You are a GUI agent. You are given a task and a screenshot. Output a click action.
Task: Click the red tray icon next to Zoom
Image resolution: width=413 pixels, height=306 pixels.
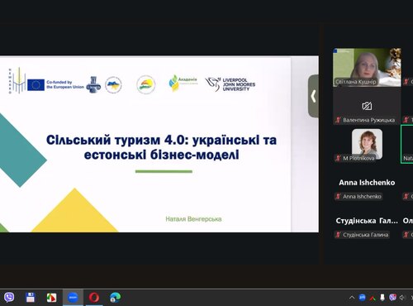click(x=373, y=298)
